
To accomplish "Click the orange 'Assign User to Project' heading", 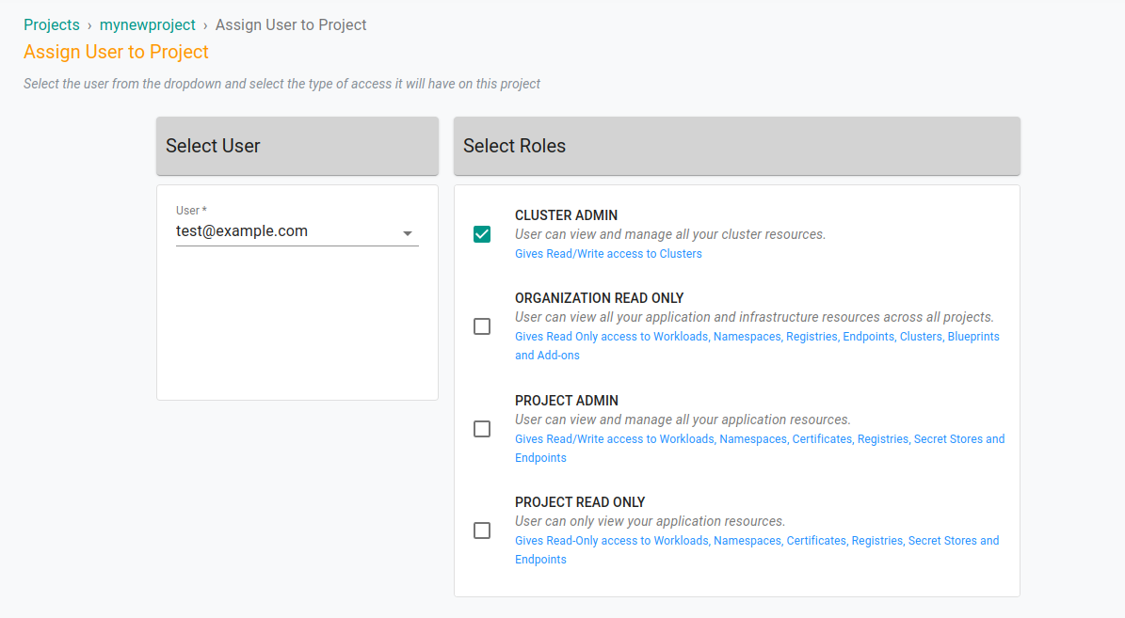I will click(116, 53).
